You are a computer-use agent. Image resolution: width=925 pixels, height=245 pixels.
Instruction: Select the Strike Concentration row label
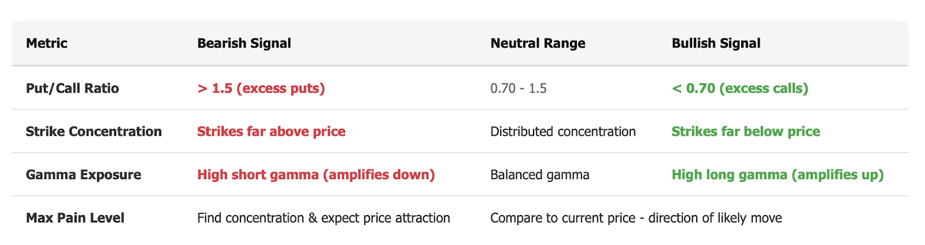click(94, 132)
